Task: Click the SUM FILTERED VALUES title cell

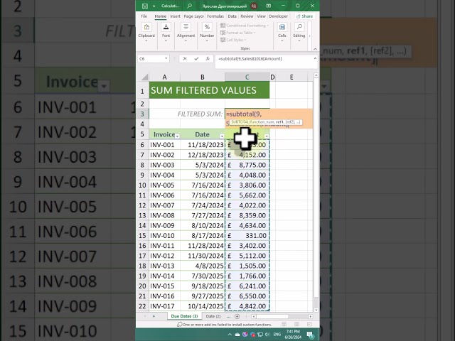Action: point(209,90)
